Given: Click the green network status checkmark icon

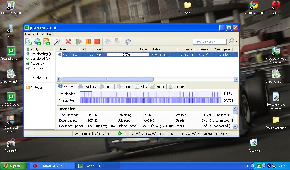Looking at the screenshot, I should [120, 133].
